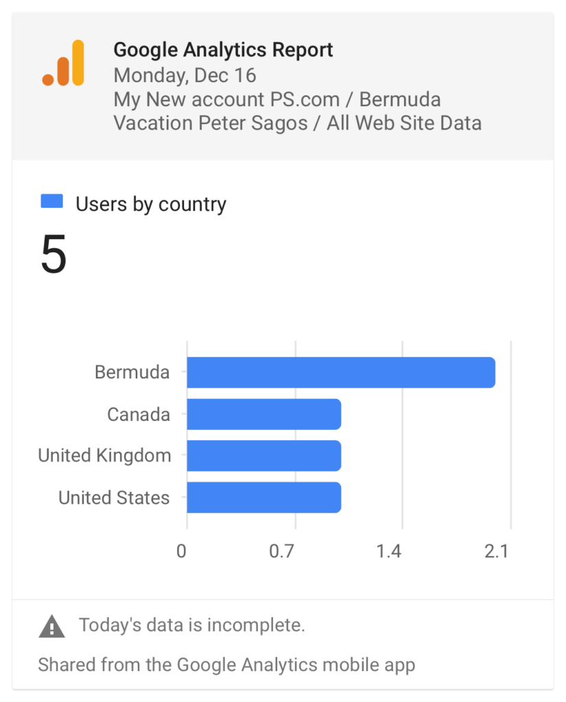
Task: Click the United States axis label
Action: coord(114,498)
